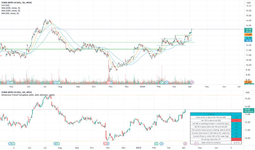Click 'Current stock price is 25% above 52 weeks low' row
The width and height of the screenshot is (255, 150).
211,133
